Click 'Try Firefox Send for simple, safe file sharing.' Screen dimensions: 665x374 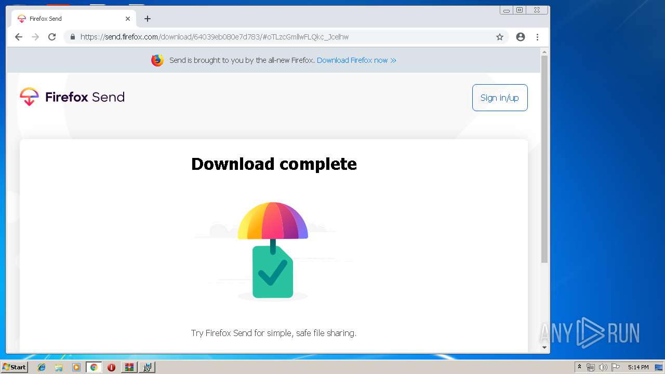point(274,333)
